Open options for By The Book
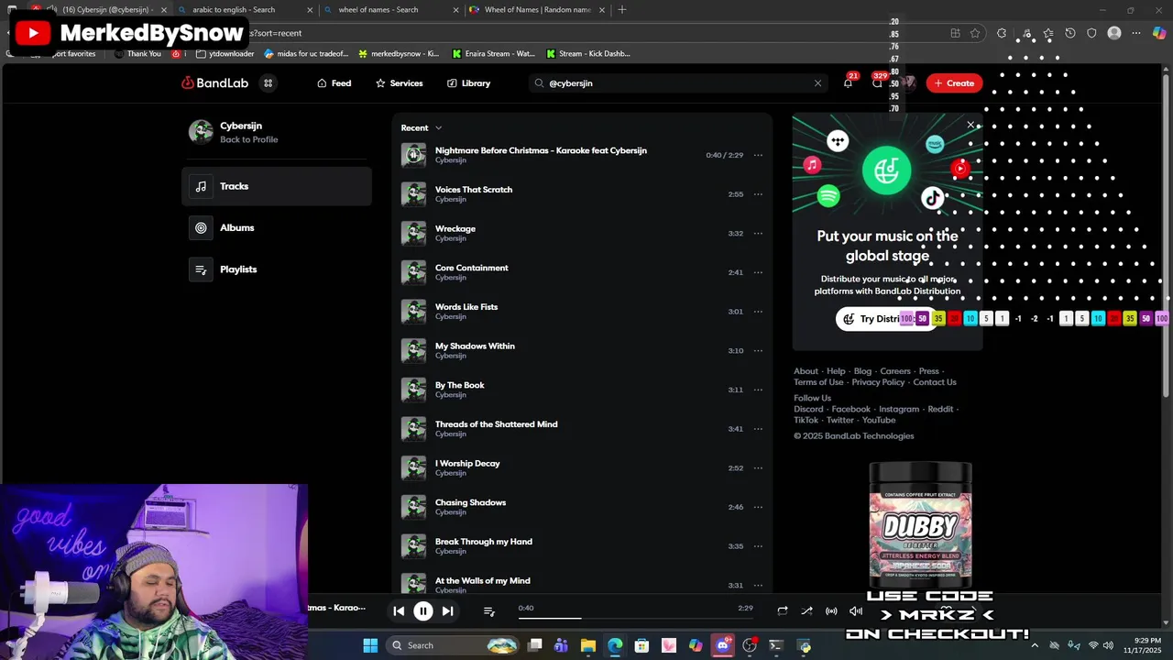Image resolution: width=1173 pixels, height=660 pixels. point(758,390)
